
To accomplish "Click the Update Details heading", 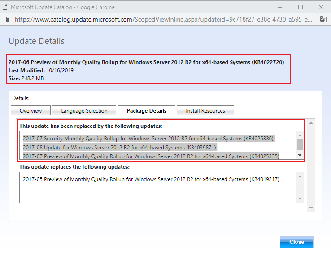I will [36, 41].
